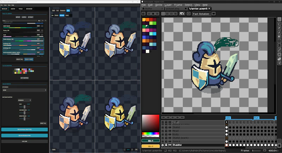Click the palette Filter input field
The height and width of the screenshot is (153, 282).
pos(19,21)
